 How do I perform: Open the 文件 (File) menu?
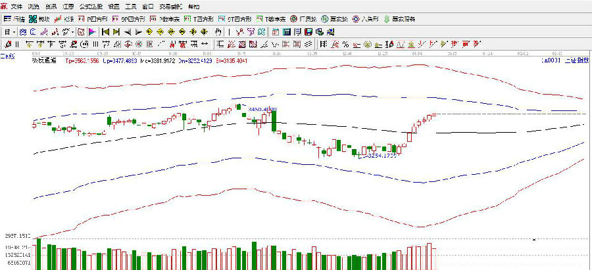click(x=16, y=6)
